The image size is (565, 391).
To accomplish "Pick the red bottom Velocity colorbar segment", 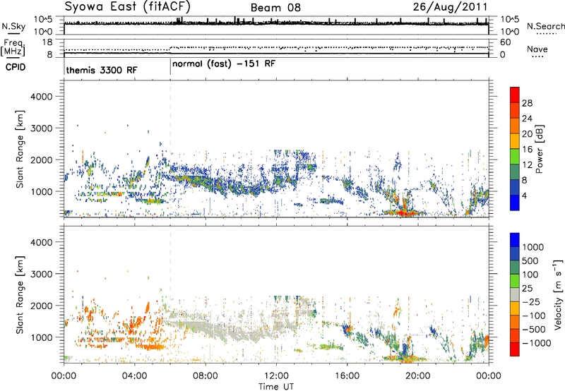I will pos(515,349).
